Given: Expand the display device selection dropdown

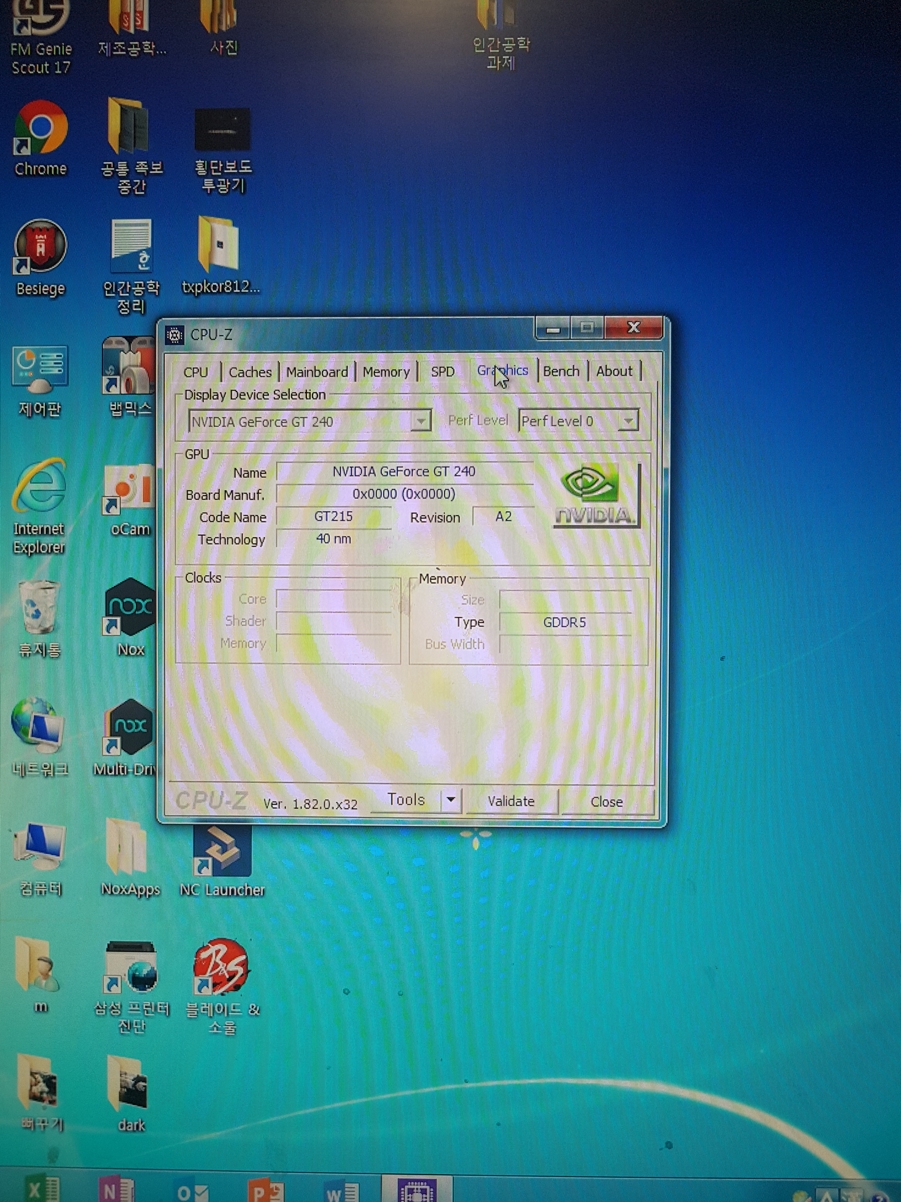Looking at the screenshot, I should click(421, 421).
